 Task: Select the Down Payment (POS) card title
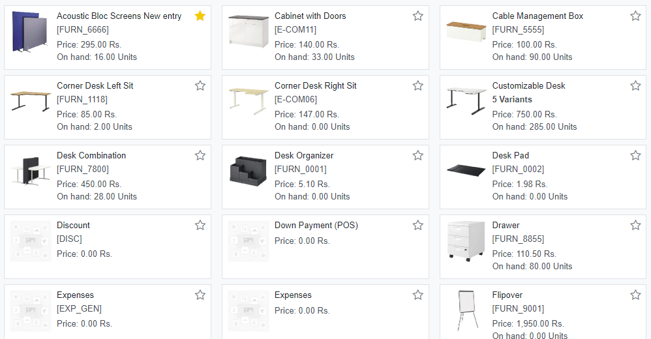[316, 226]
